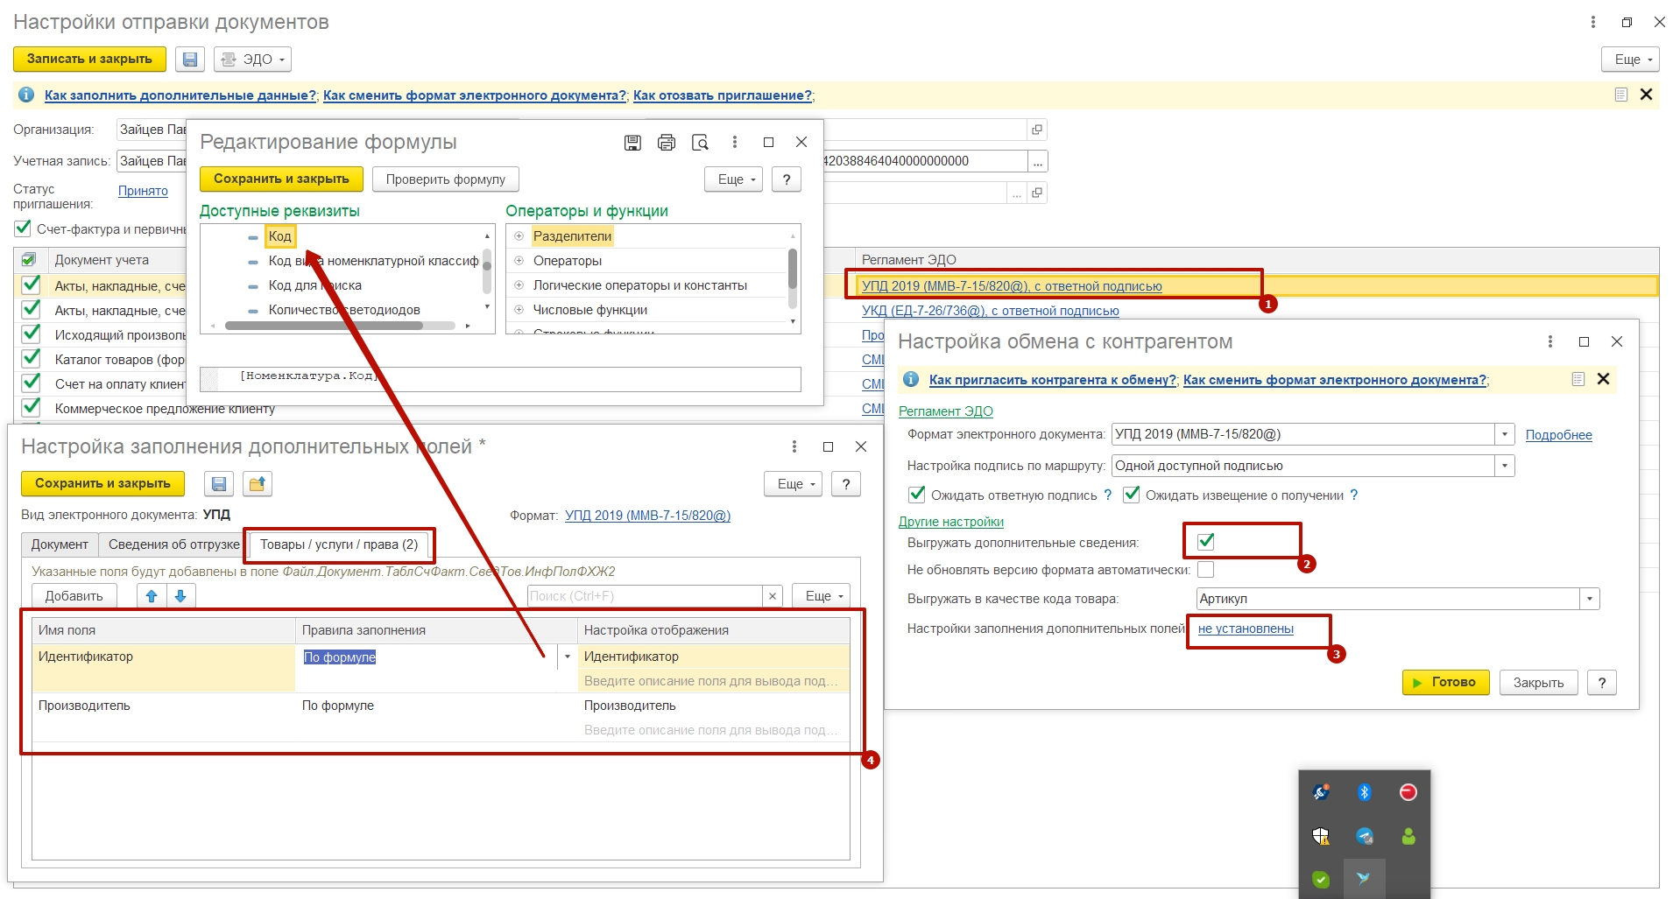The height and width of the screenshot is (899, 1680).
Task: Open the 'не установлены' settings link
Action: (x=1246, y=629)
